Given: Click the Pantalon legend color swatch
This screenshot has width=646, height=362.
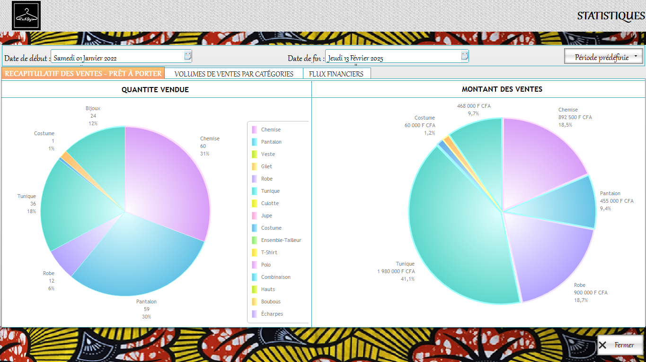Looking at the screenshot, I should pyautogui.click(x=254, y=142).
